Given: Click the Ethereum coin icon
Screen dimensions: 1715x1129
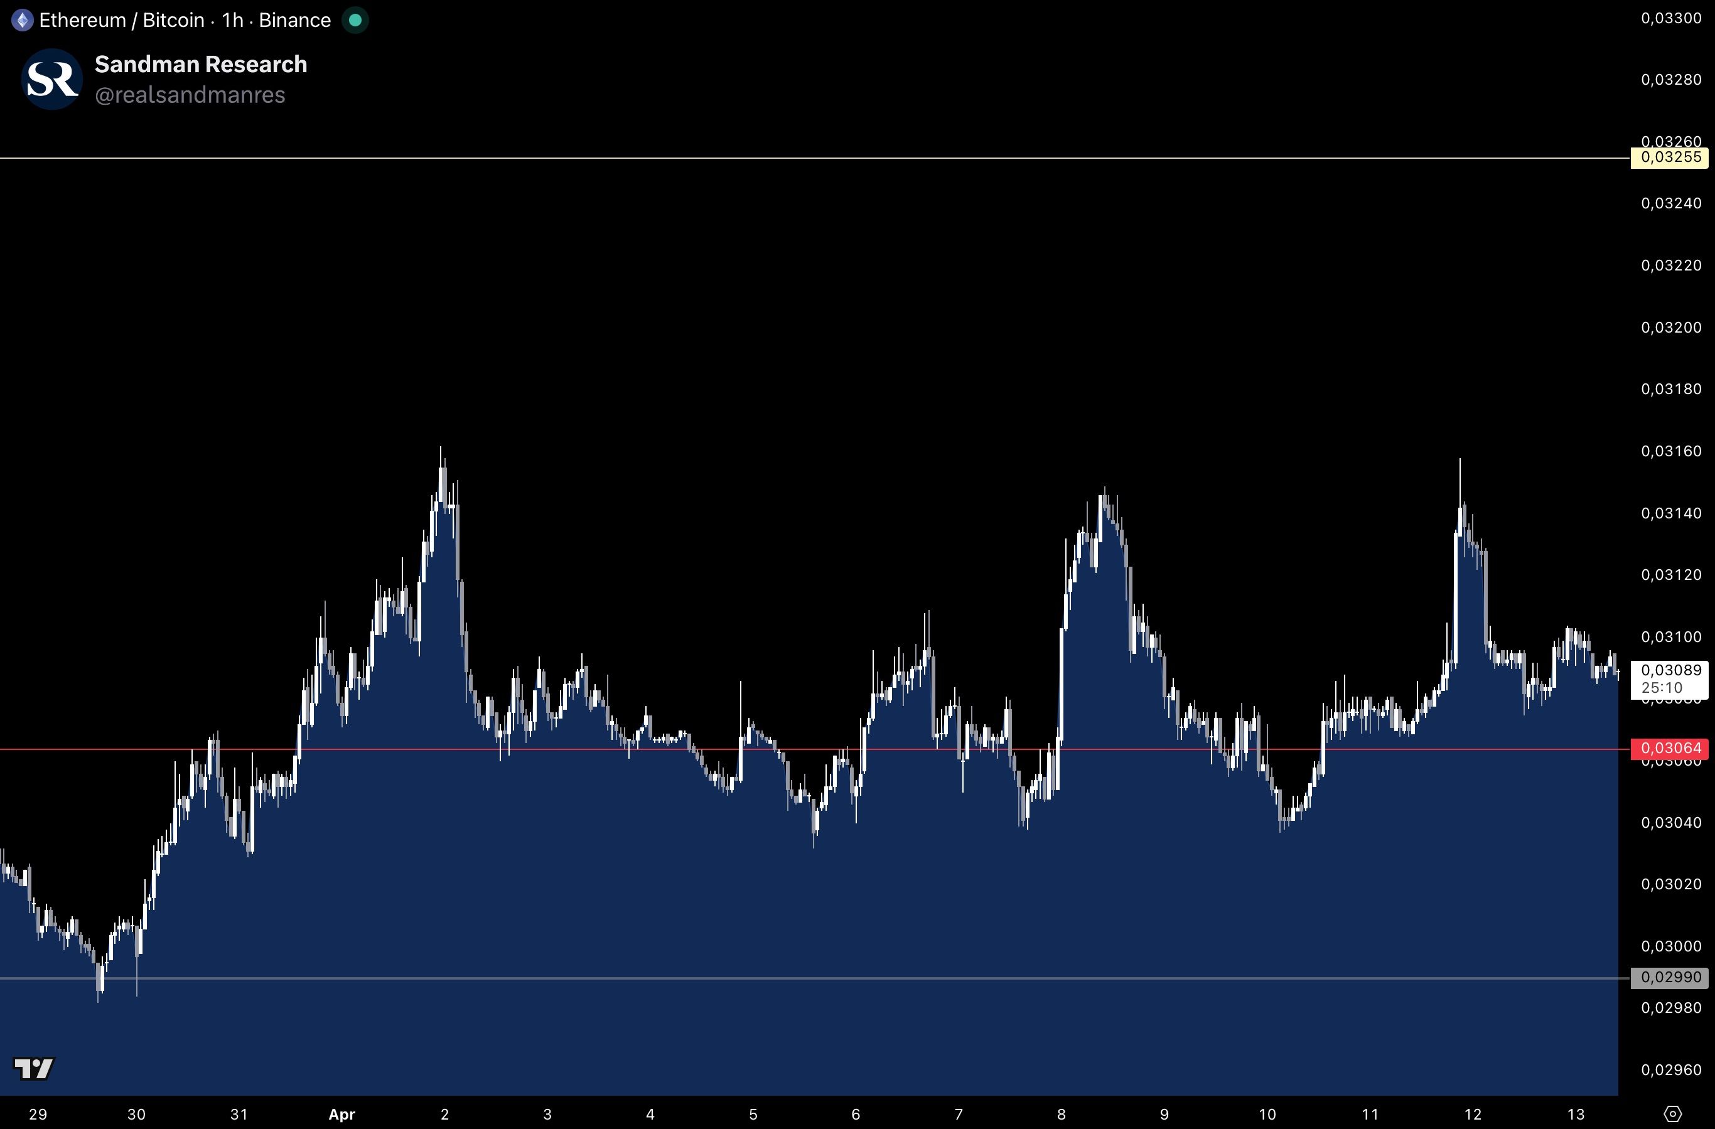Looking at the screenshot, I should 23,20.
